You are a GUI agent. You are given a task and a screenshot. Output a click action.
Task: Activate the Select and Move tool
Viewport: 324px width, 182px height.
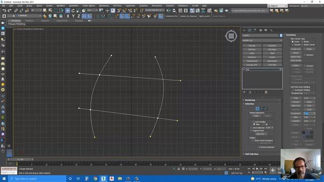click(x=67, y=11)
